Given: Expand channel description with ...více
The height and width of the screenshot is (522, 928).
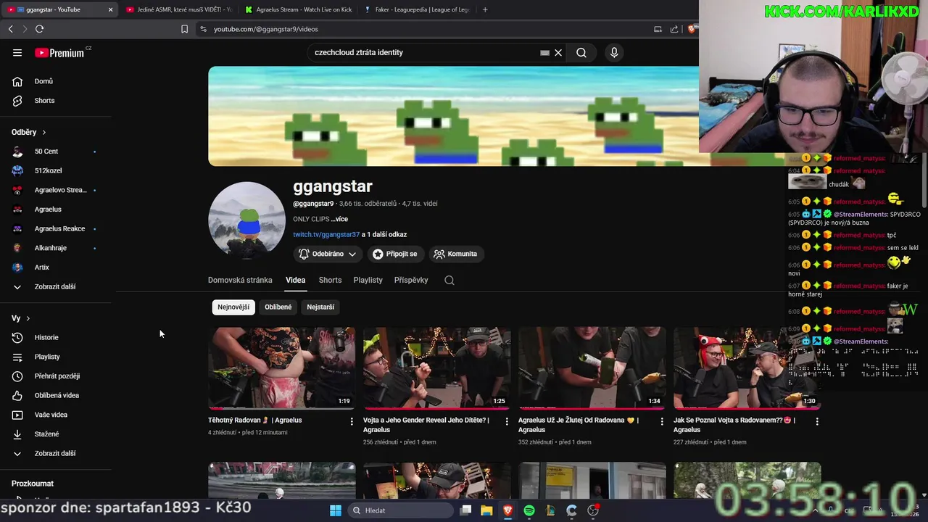Looking at the screenshot, I should (x=339, y=219).
